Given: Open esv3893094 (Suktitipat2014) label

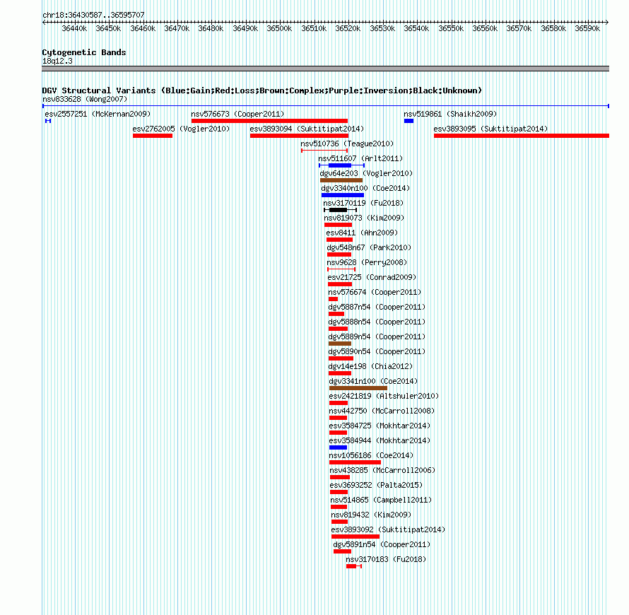Looking at the screenshot, I should point(307,129).
